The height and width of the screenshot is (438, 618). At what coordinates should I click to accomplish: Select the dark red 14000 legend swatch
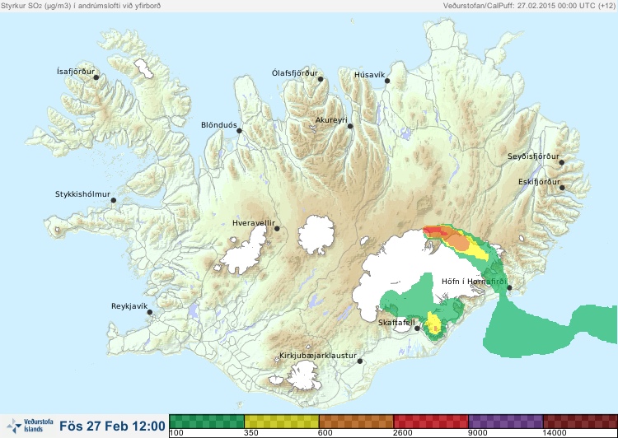click(580, 422)
